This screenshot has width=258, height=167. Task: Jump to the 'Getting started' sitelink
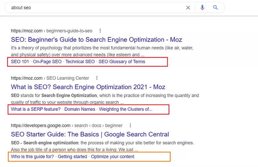pyautogui.click(x=73, y=156)
